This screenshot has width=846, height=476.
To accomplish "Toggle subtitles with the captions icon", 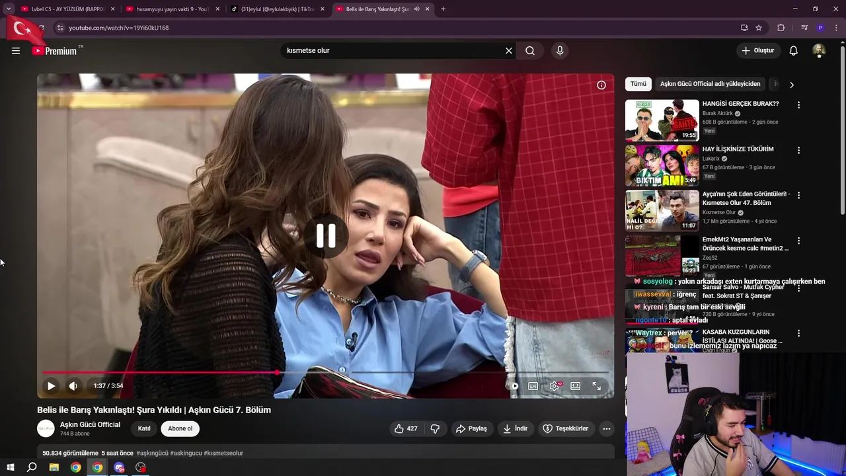I will (x=533, y=385).
